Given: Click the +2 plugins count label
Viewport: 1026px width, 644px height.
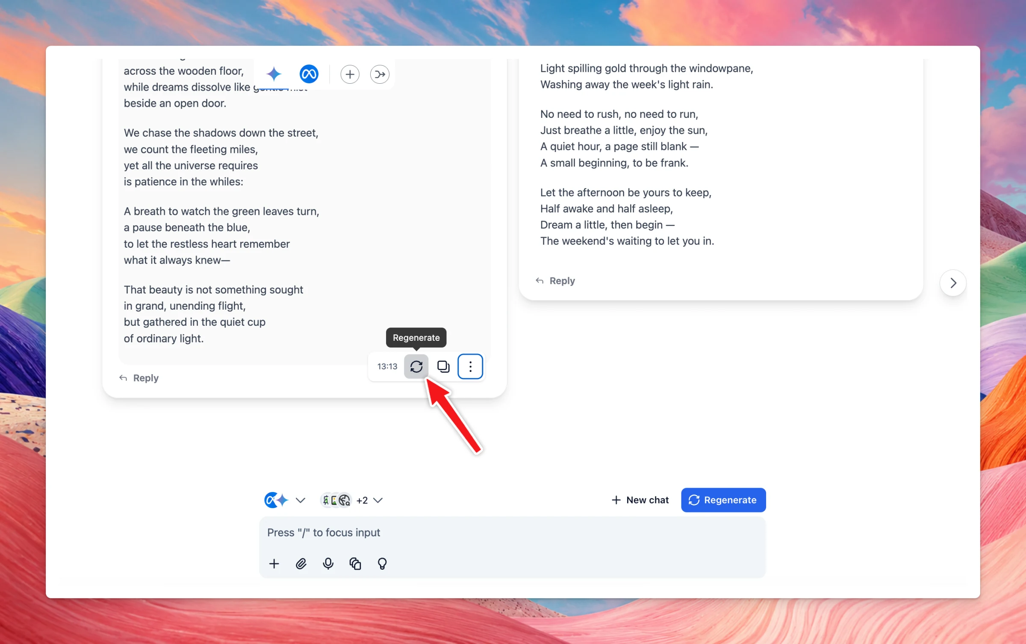Looking at the screenshot, I should 362,500.
